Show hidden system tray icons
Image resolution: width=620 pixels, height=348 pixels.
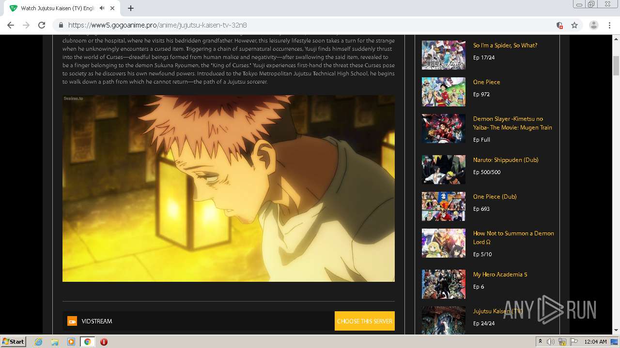pyautogui.click(x=540, y=342)
